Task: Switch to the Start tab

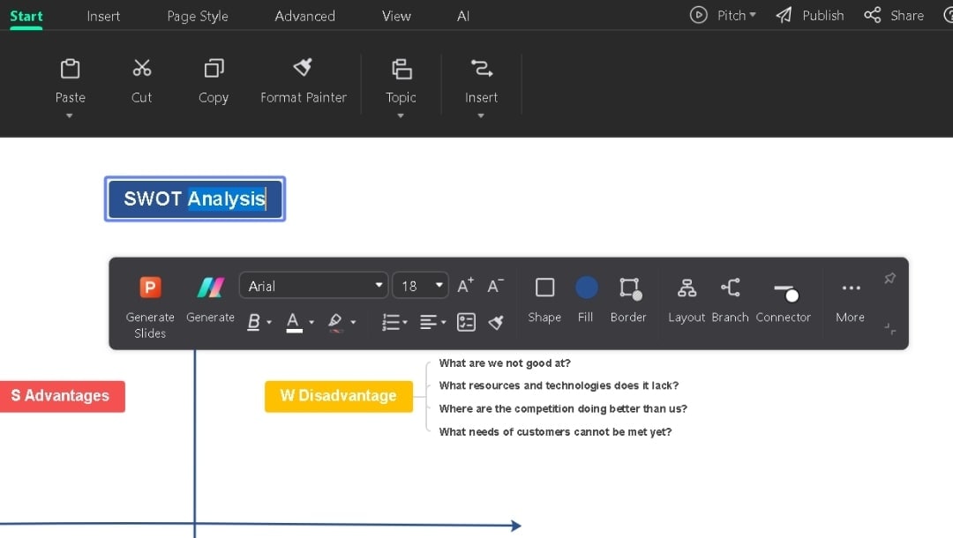Action: pyautogui.click(x=26, y=16)
